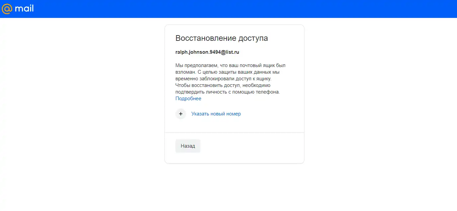Click the ralph.johnson.9494@list.ru email address
457x211 pixels.
(207, 52)
